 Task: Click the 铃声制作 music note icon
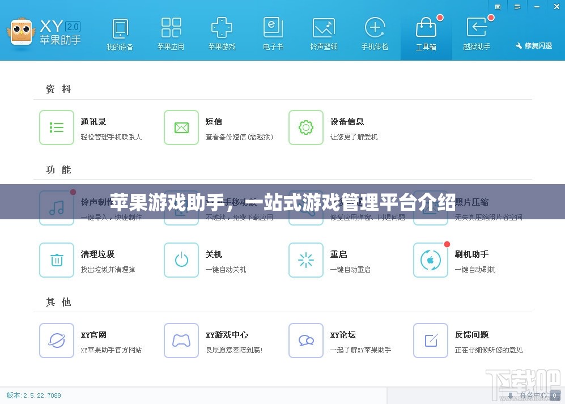pos(57,208)
